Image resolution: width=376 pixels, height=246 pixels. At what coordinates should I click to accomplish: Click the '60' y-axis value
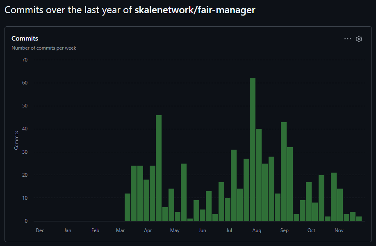click(25, 83)
